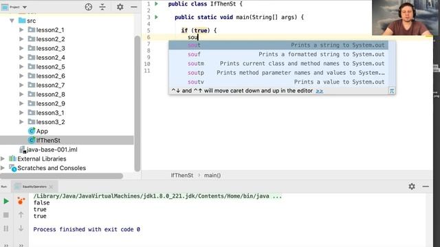Image resolution: width=440 pixels, height=247 pixels.
Task: Expand the lesson2_5 folder
Action: pyautogui.click(x=21, y=67)
